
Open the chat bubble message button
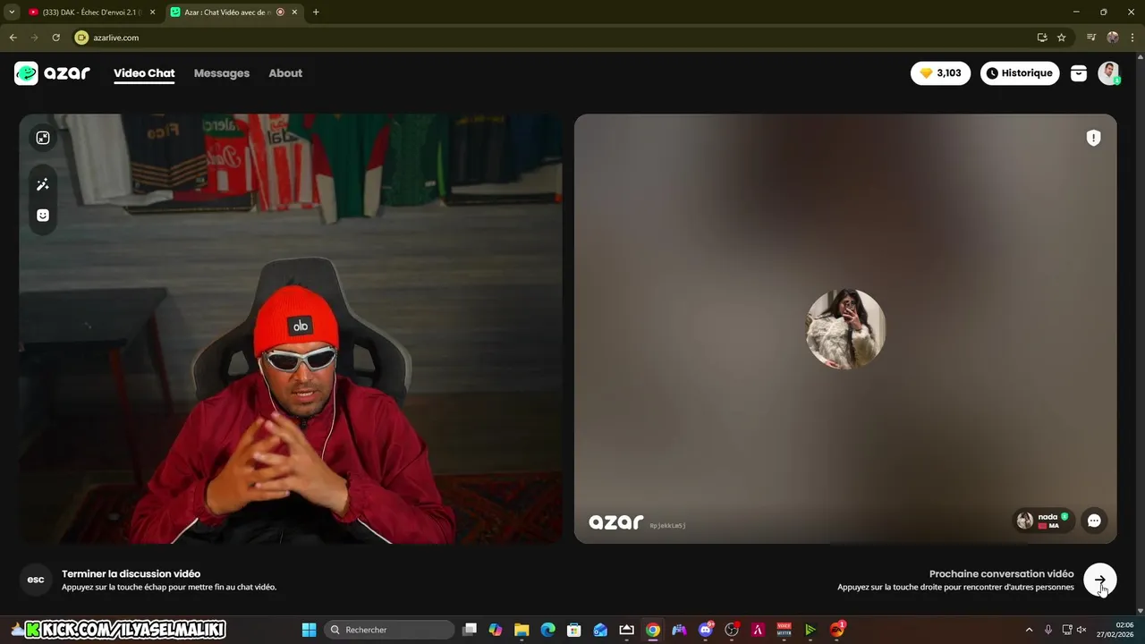1094,521
